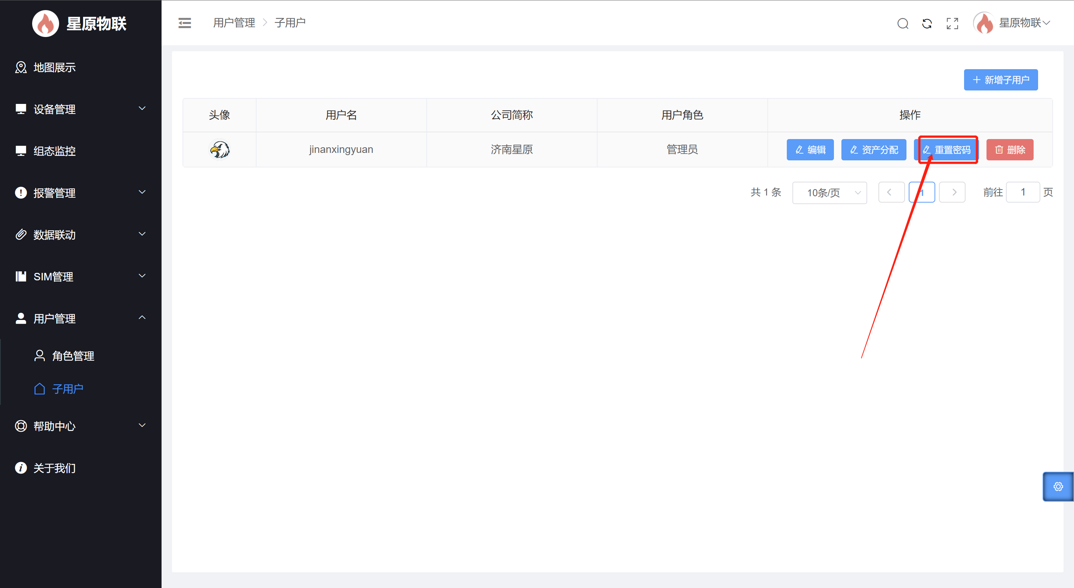Click the 星原物联 flame logo in sidebar
This screenshot has width=1074, height=588.
click(x=46, y=23)
